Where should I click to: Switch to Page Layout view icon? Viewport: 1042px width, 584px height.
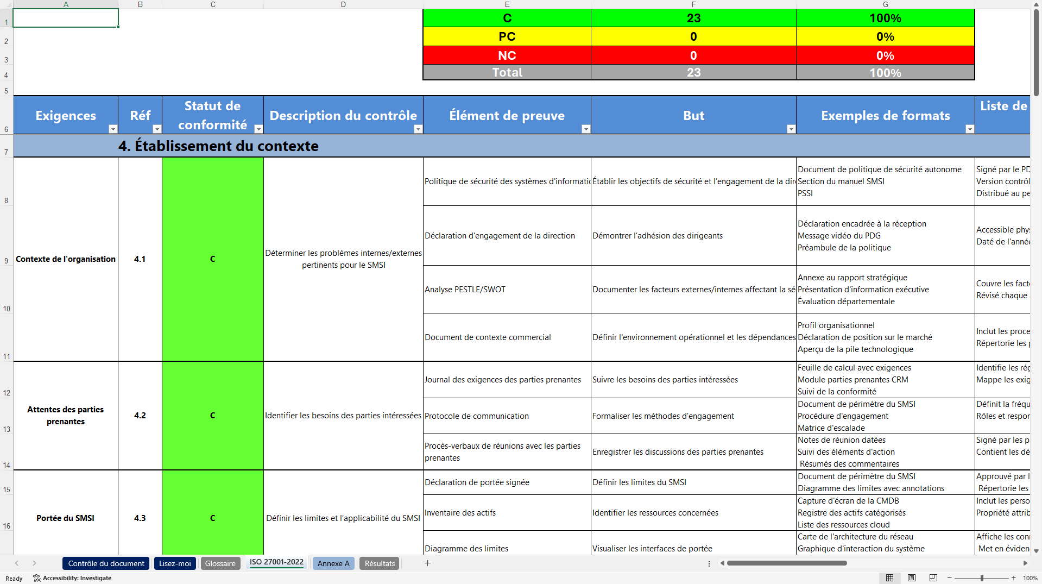pos(912,578)
